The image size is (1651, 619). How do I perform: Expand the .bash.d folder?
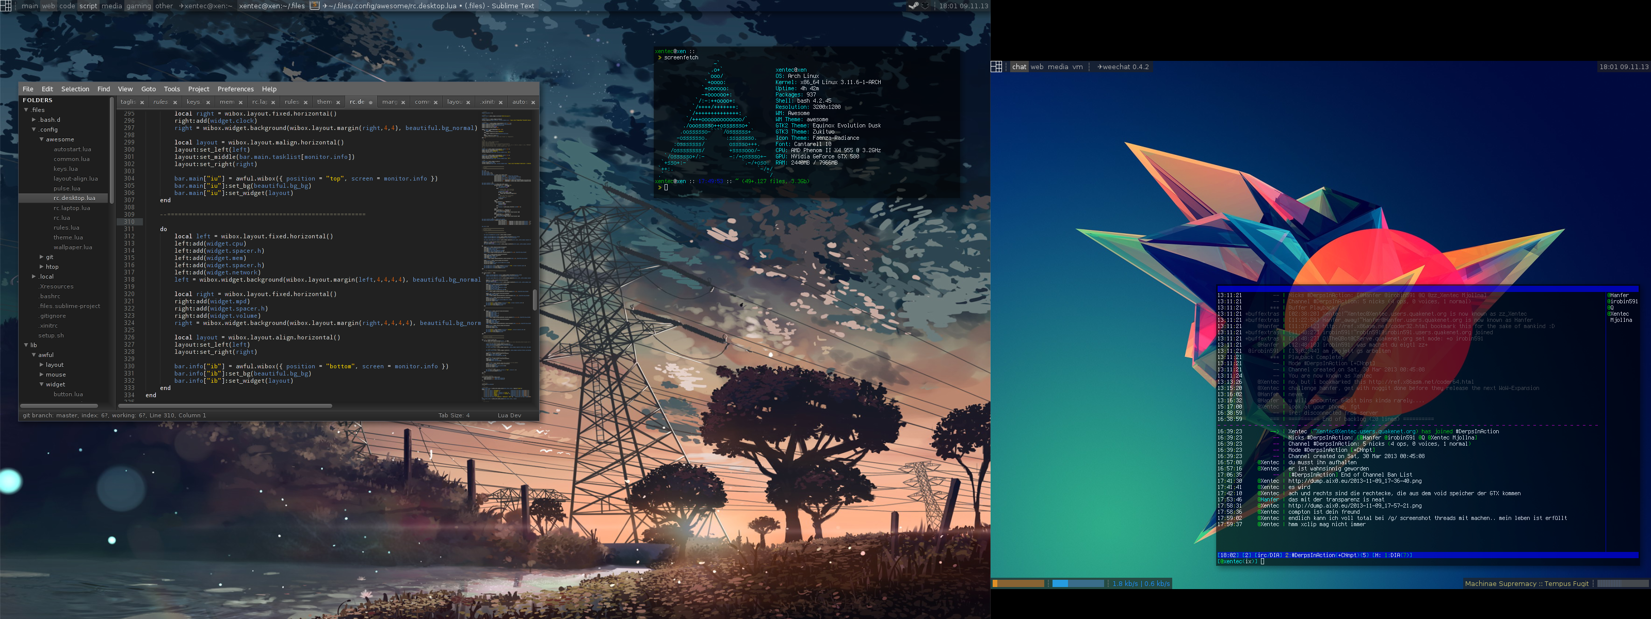34,120
